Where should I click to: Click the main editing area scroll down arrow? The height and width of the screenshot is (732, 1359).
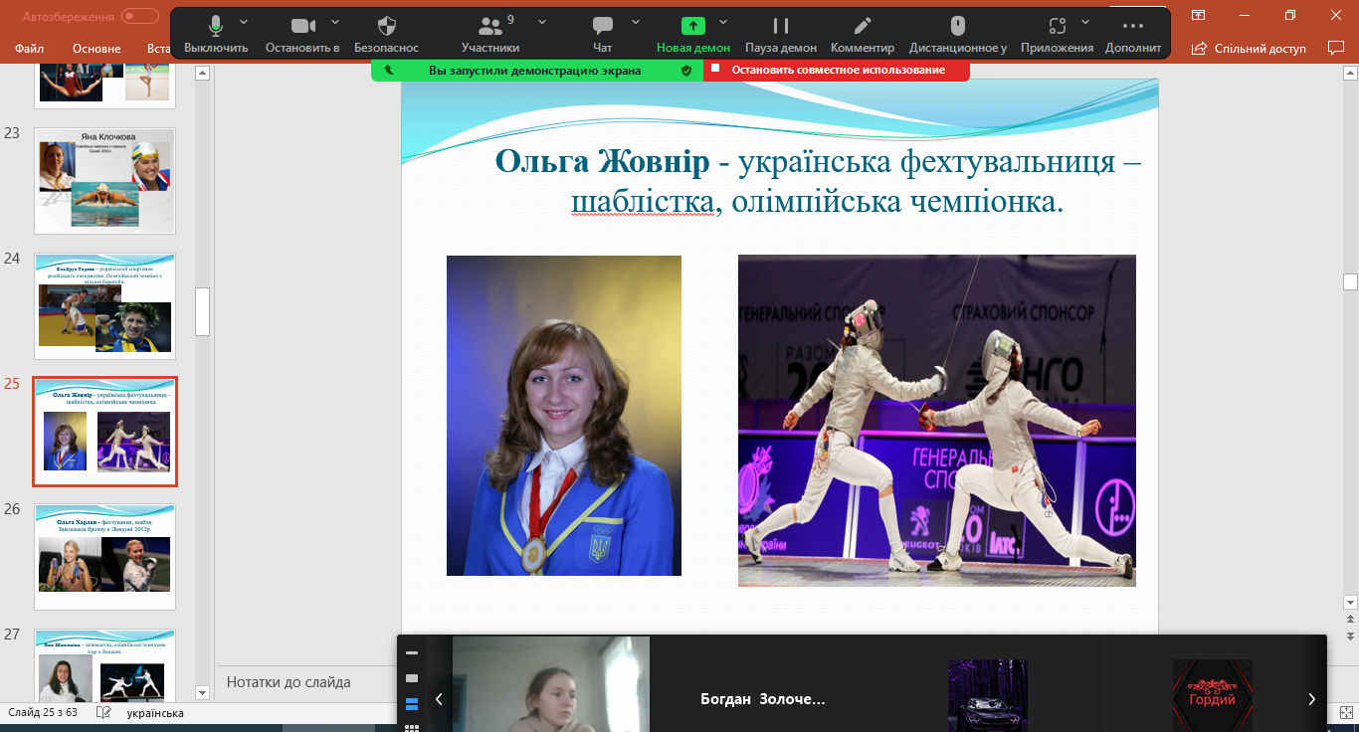click(x=1350, y=602)
